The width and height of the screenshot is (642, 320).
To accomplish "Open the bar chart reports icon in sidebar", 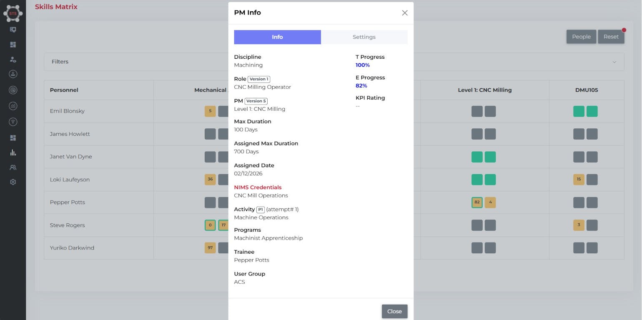I will pyautogui.click(x=13, y=152).
